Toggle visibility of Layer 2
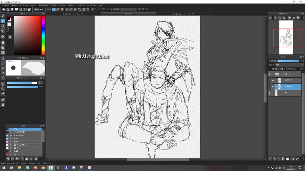Image resolution: width=305 pixels, height=171 pixels. 273,87
